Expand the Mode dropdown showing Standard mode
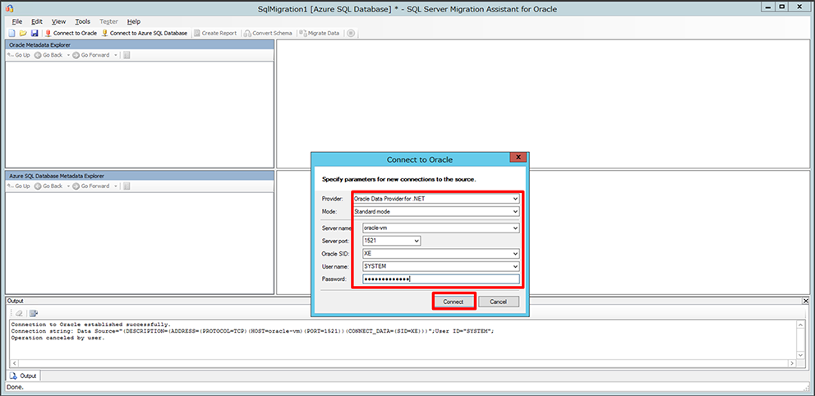 click(x=515, y=211)
